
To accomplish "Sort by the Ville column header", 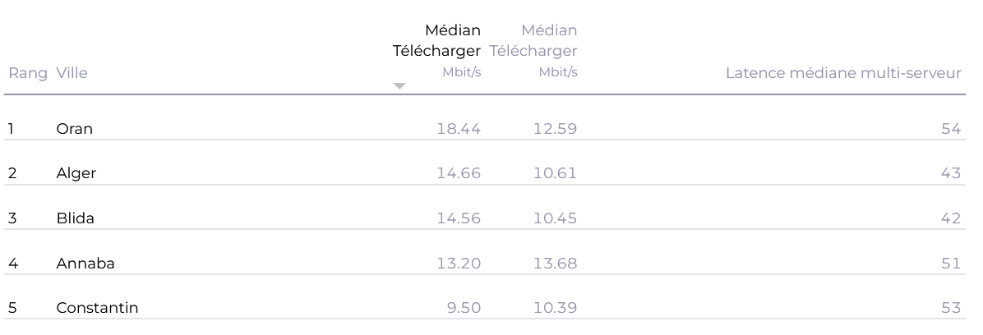I will [72, 73].
